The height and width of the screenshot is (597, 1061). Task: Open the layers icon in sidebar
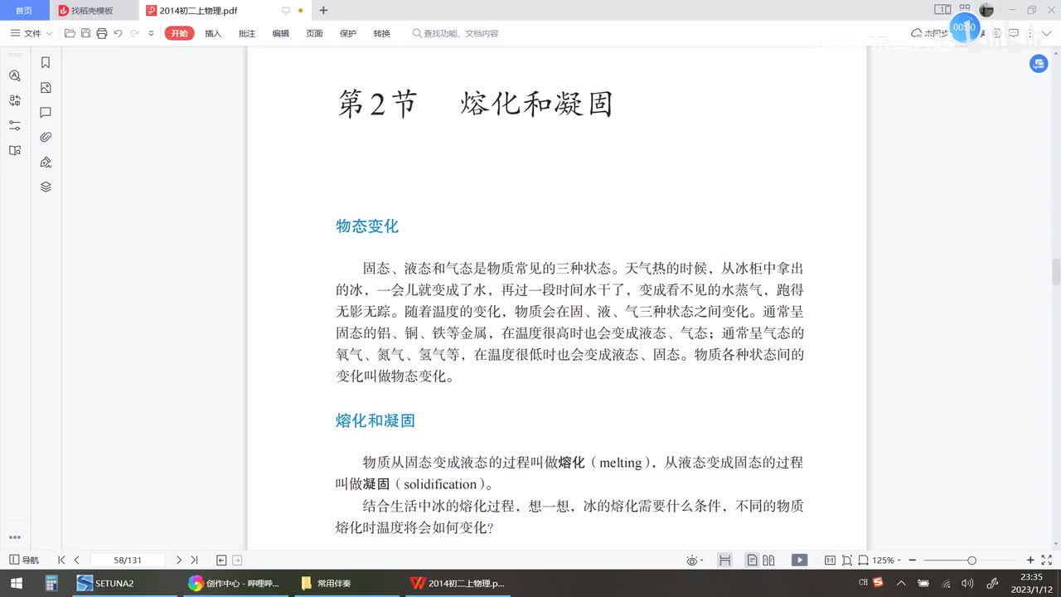click(x=46, y=187)
